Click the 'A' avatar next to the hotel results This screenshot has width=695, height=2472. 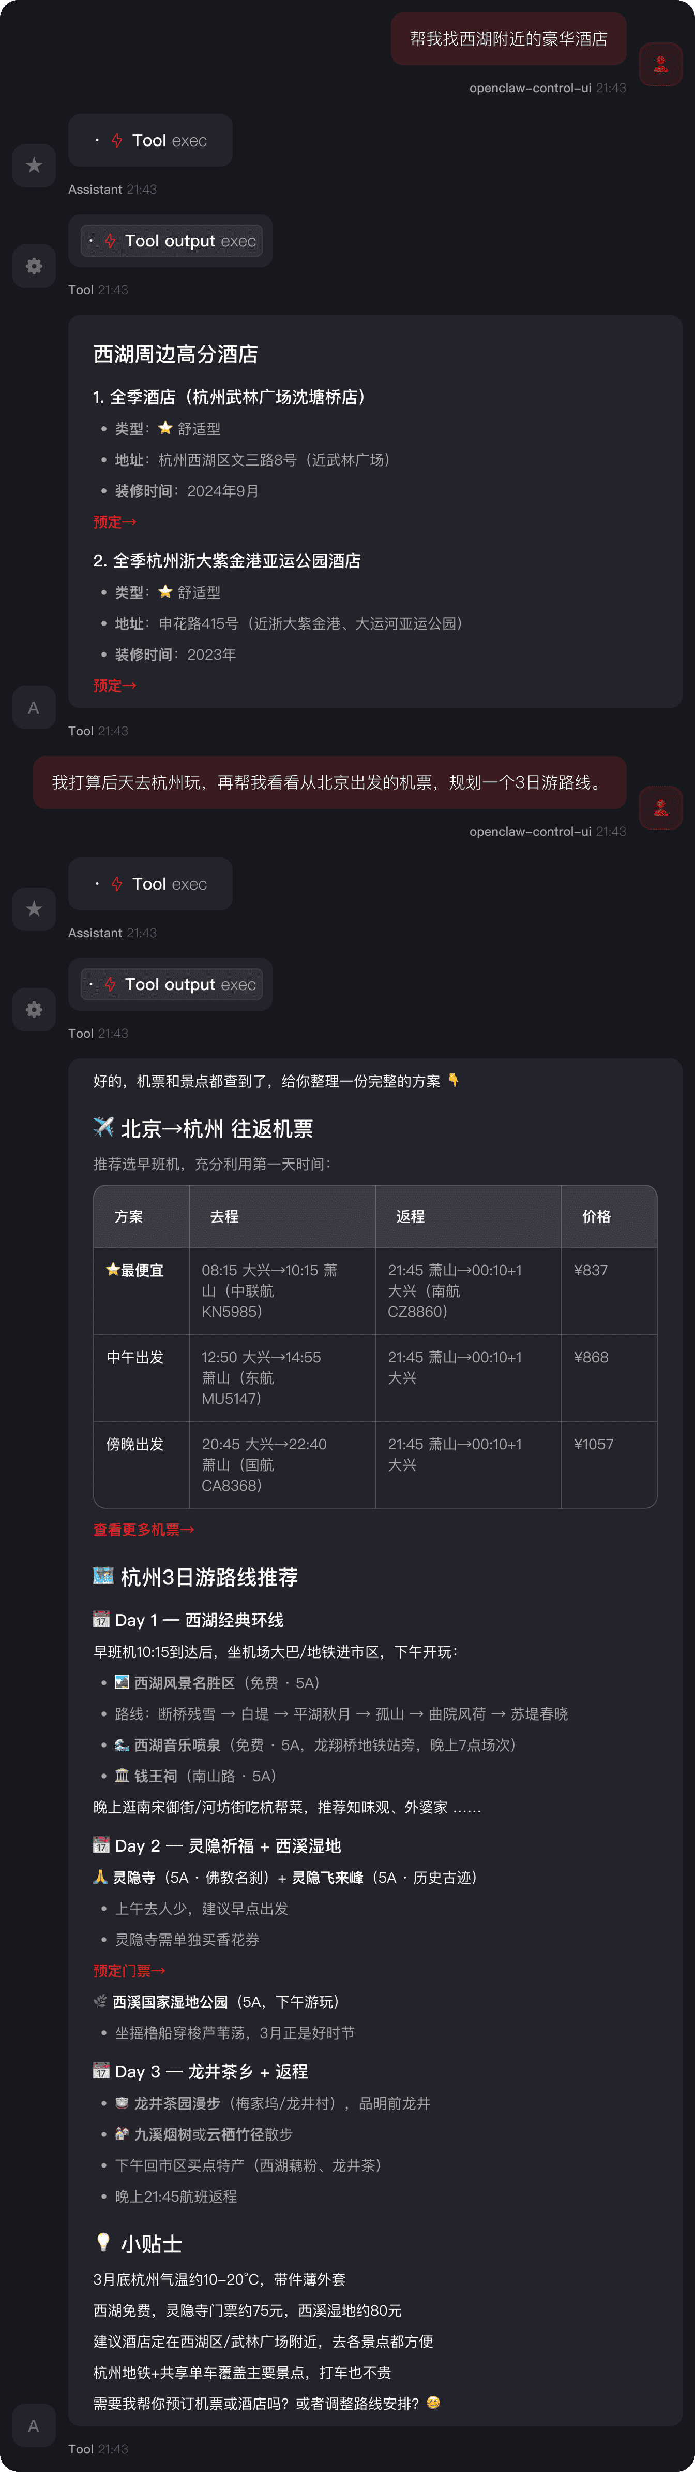click(x=34, y=707)
